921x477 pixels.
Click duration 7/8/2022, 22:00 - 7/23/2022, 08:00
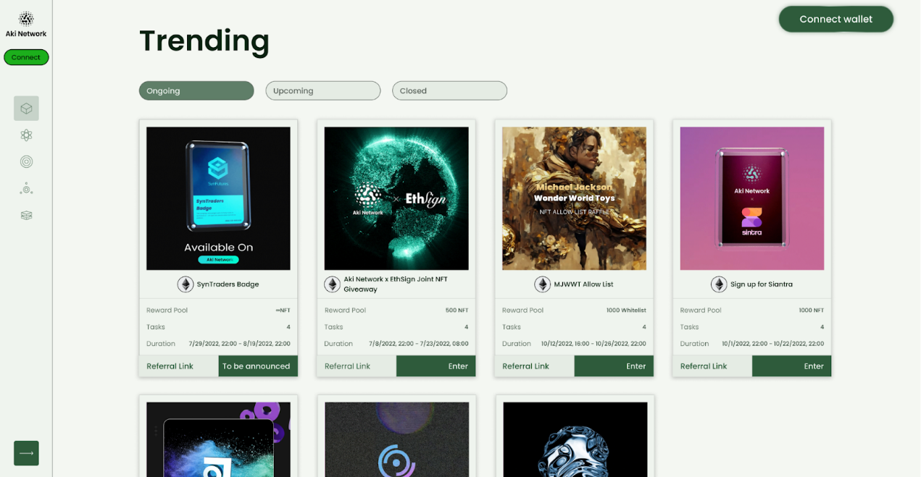(418, 344)
